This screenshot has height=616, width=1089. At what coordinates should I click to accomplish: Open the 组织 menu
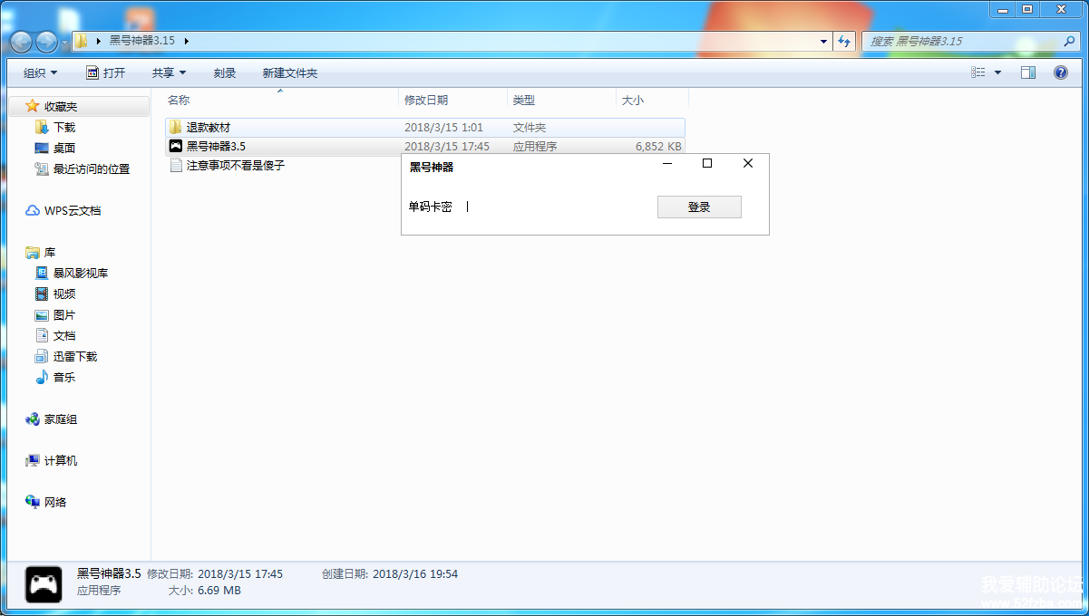tap(40, 72)
